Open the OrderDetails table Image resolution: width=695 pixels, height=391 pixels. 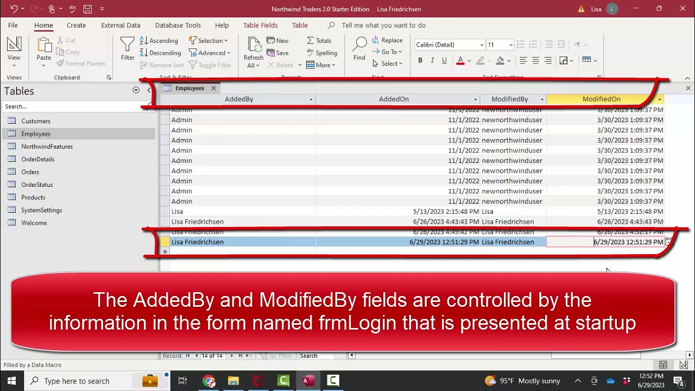38,159
